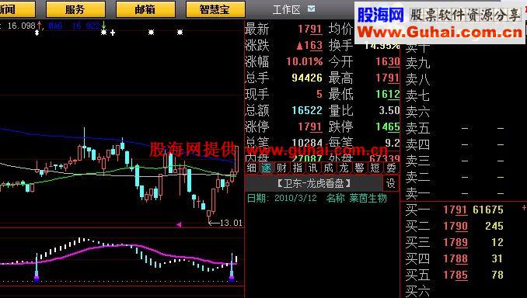Expand the 工作区 dropdown arrow
527x298 pixels.
(311, 9)
